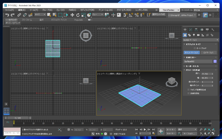
Task: Open the reference coordinate ビュー dropdown
Action: pyautogui.click(x=98, y=14)
